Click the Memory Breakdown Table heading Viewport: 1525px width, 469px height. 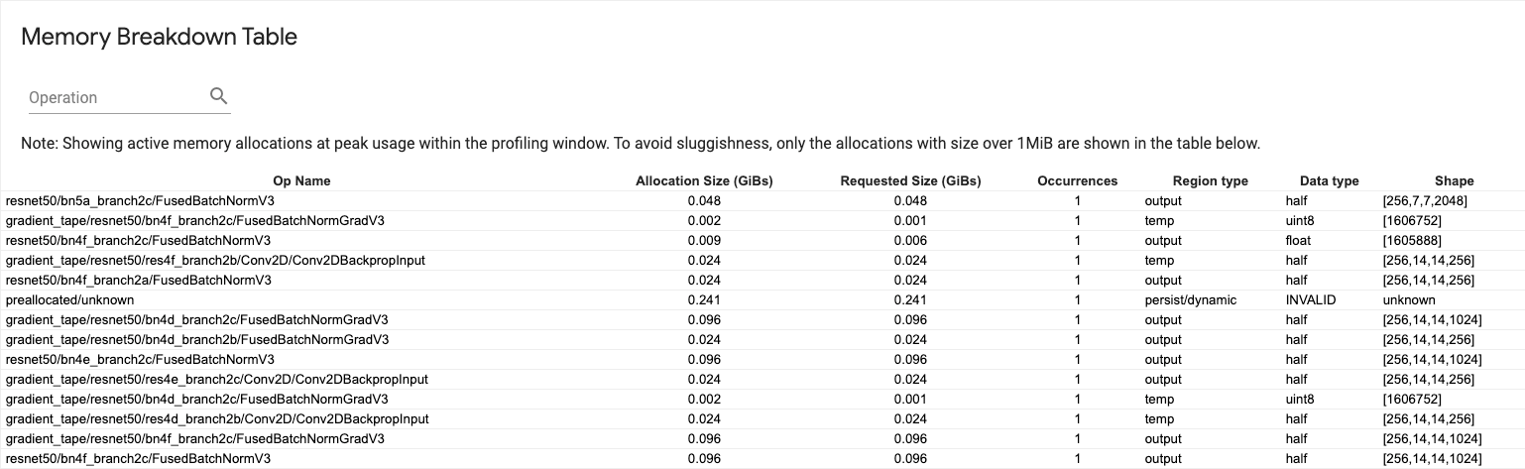click(x=159, y=38)
